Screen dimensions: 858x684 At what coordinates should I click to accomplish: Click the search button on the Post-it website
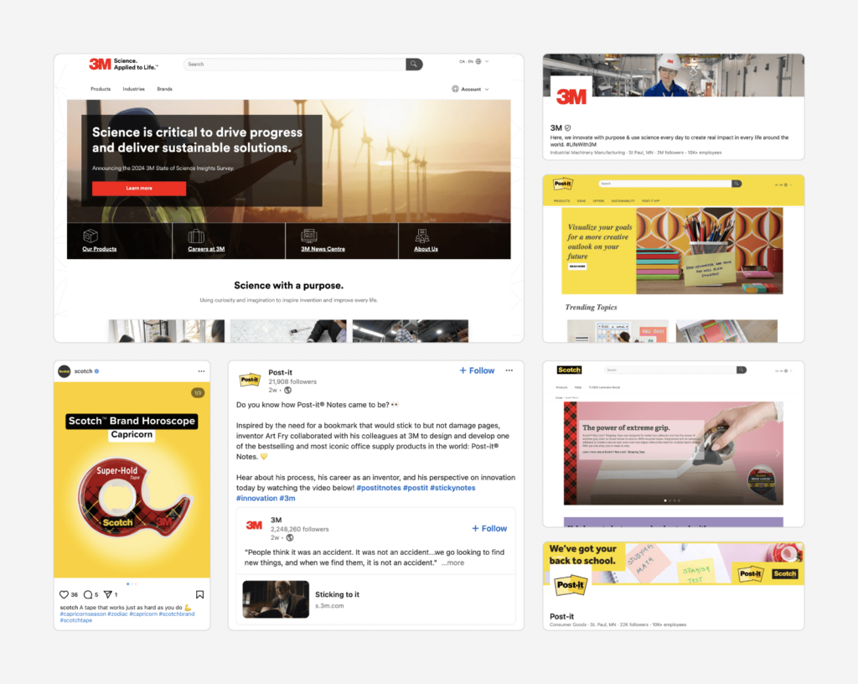(x=737, y=184)
